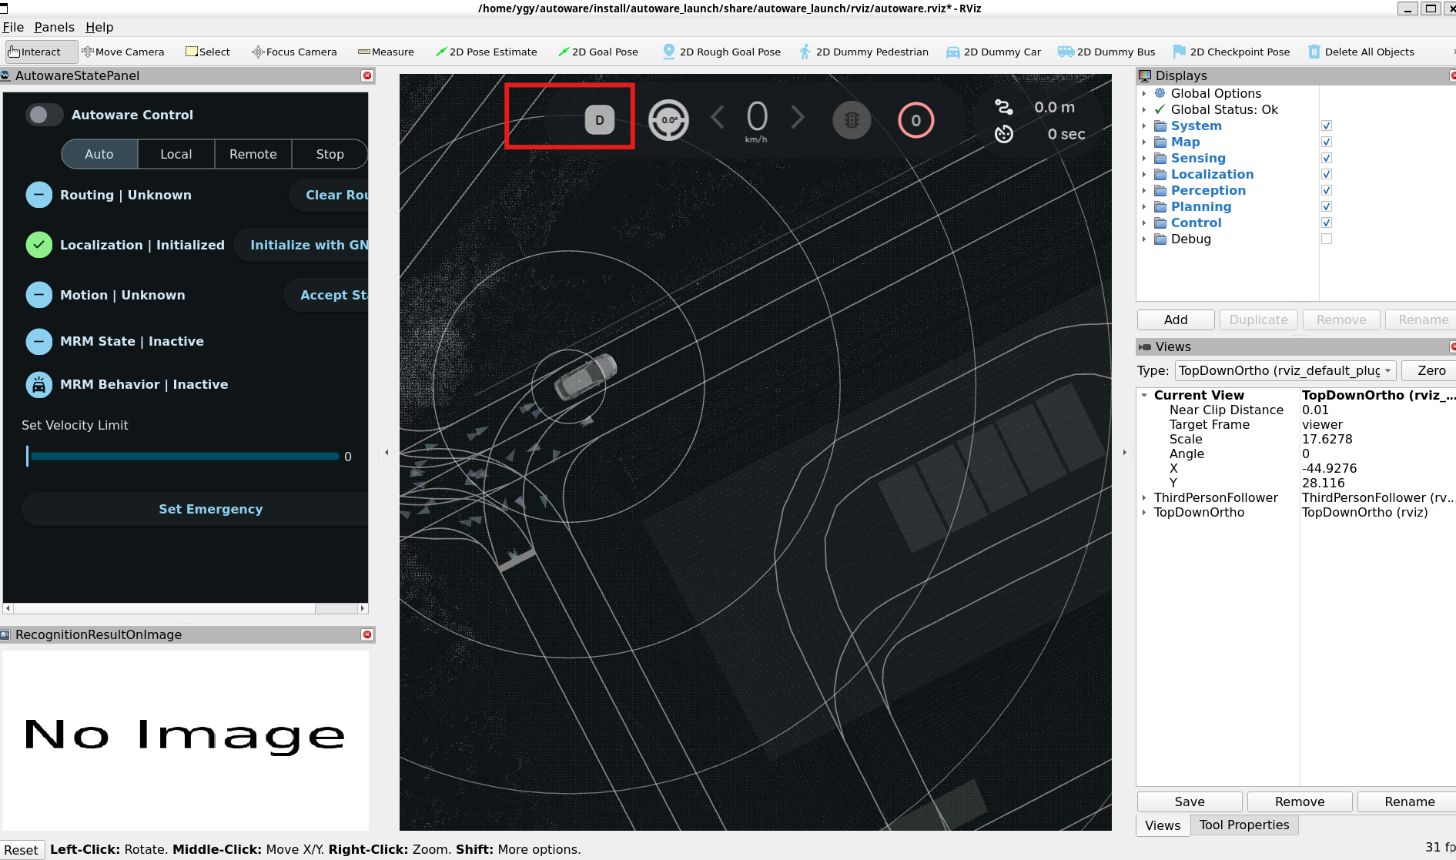Viewport: 1456px width, 860px height.
Task: Switch to the Views tab
Action: [1163, 825]
